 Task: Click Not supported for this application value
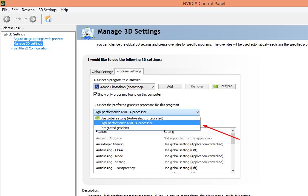tap(188, 138)
